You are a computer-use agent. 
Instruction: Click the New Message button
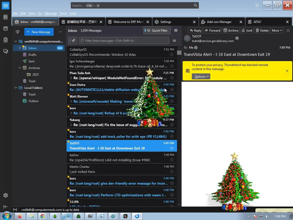pyautogui.click(x=39, y=32)
